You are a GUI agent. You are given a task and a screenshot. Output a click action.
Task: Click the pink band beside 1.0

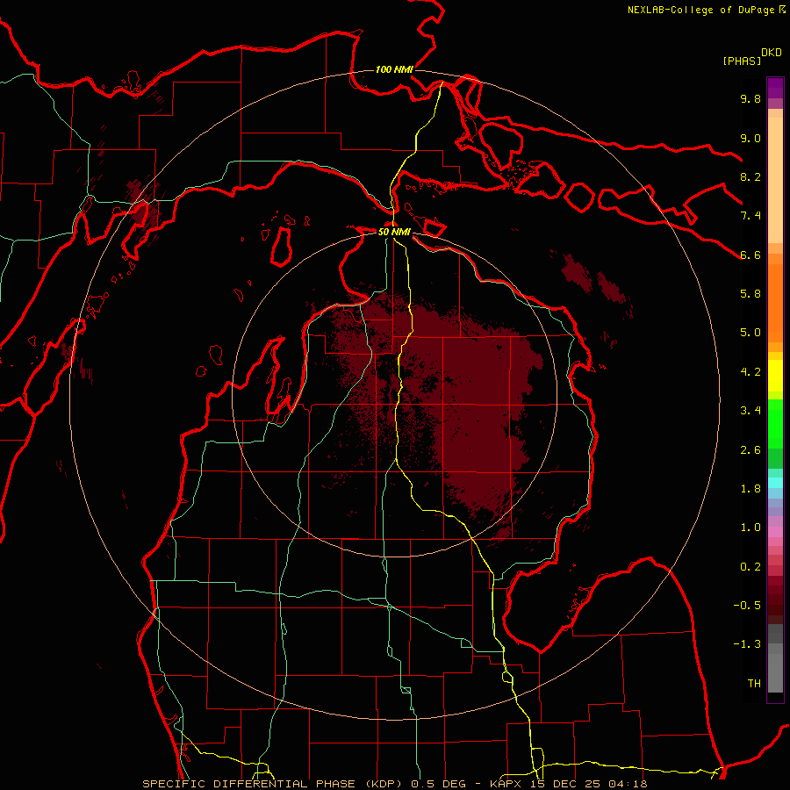775,532
